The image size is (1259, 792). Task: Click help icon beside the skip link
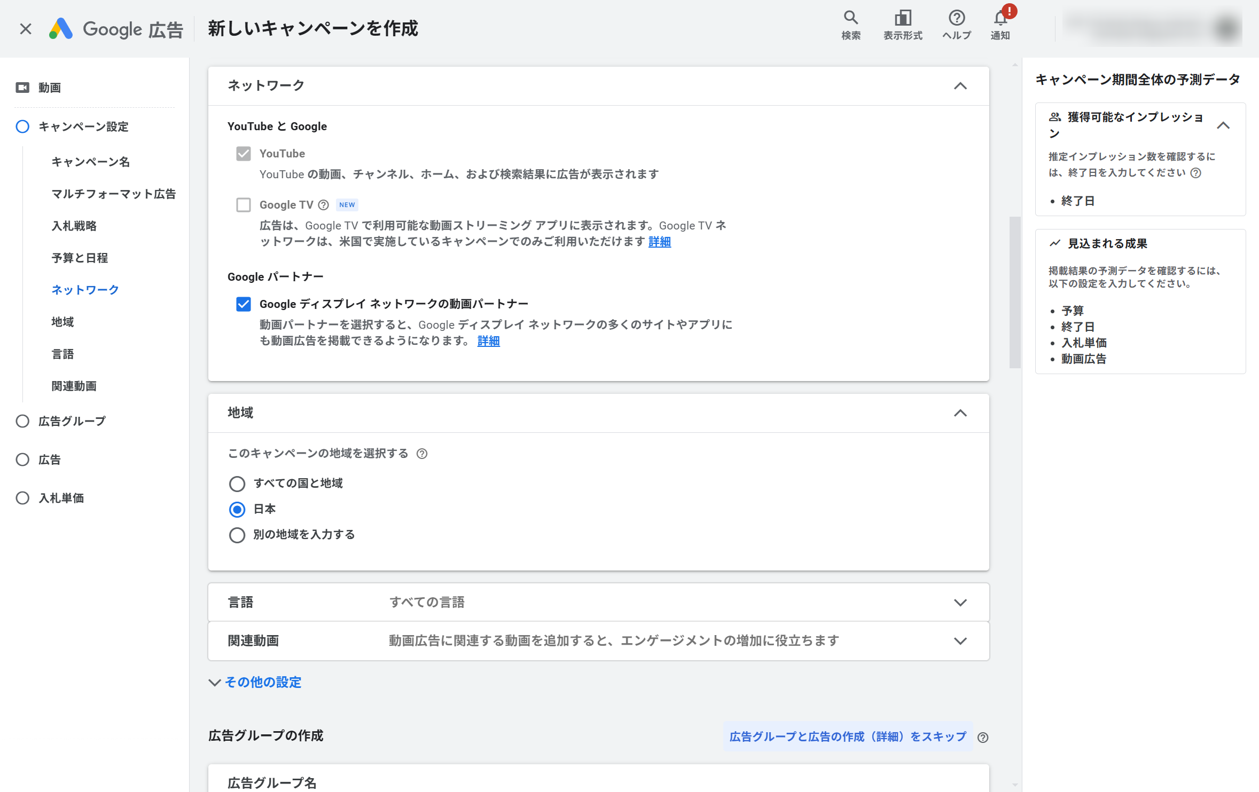tap(983, 738)
